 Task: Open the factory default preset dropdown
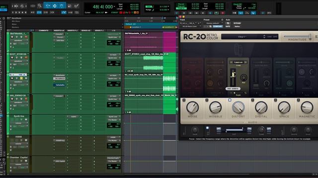click(213, 23)
